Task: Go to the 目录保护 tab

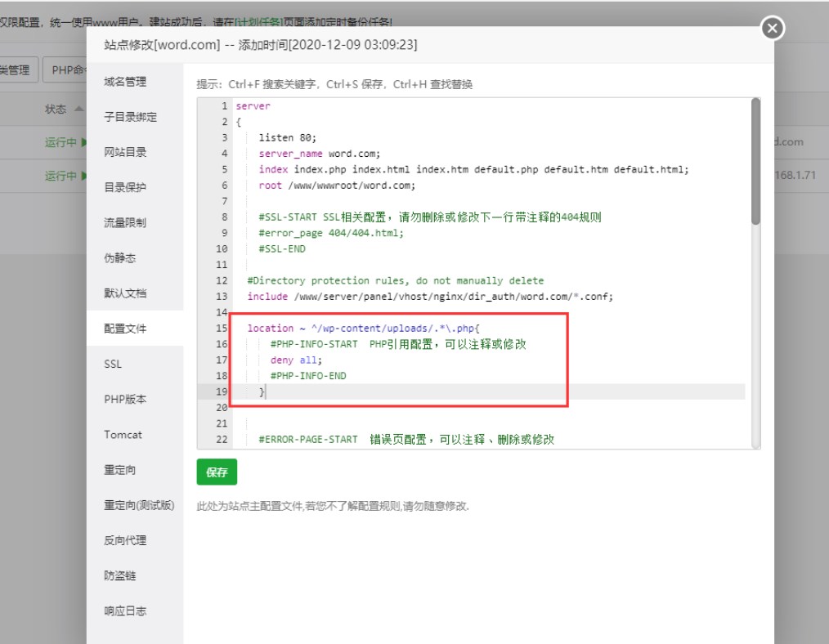Action: click(125, 187)
